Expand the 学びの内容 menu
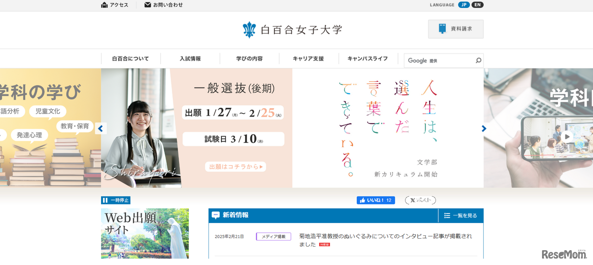The image size is (593, 265). (x=249, y=59)
